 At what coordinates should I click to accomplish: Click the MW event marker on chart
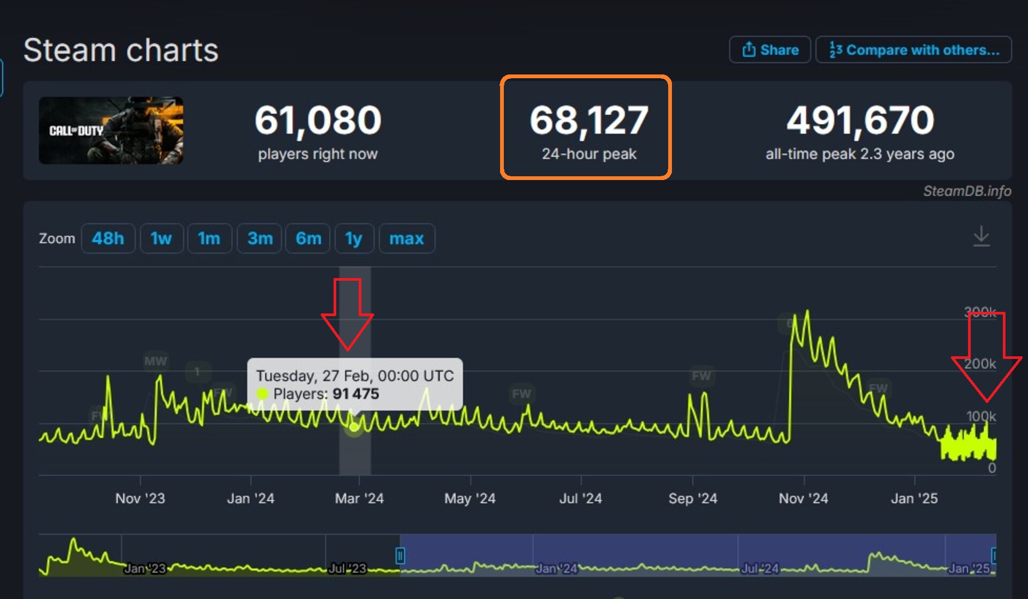155,361
